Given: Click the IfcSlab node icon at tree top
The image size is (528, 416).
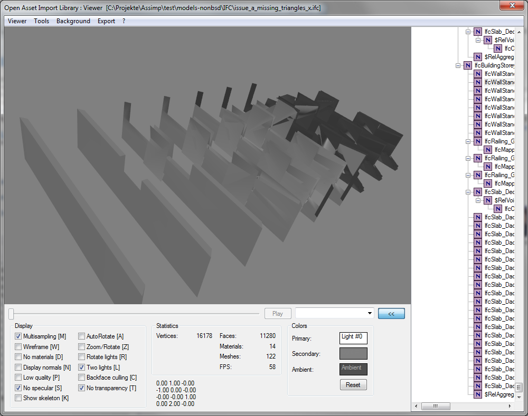Looking at the screenshot, I should (478, 32).
